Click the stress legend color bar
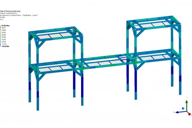 tap(0, 36)
